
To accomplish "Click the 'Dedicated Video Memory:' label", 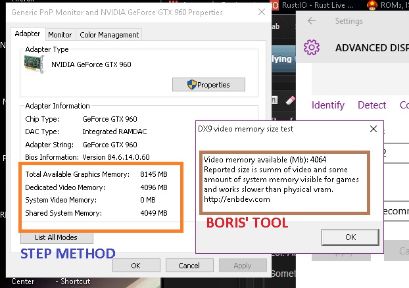I will pyautogui.click(x=65, y=187).
